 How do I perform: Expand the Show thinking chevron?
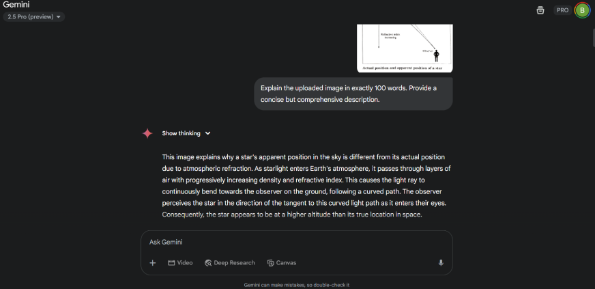[x=208, y=133]
